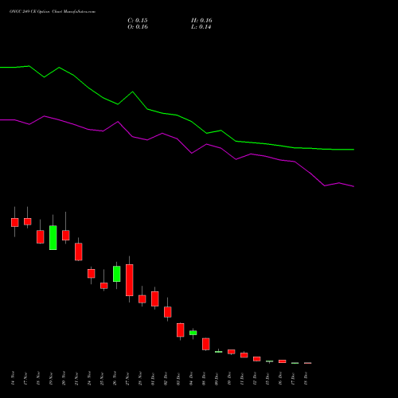Screen dimensions: 398x398
Task: Click the 24 Nov date label
Action: pos(89,378)
